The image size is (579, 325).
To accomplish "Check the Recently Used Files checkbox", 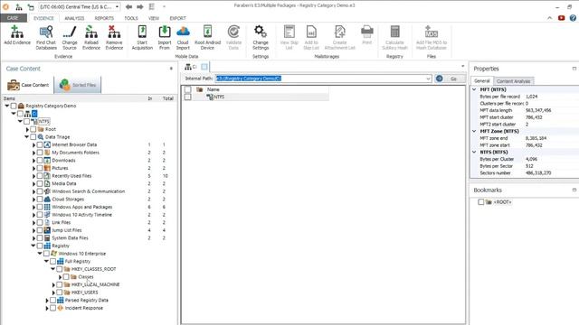I will (x=40, y=176).
